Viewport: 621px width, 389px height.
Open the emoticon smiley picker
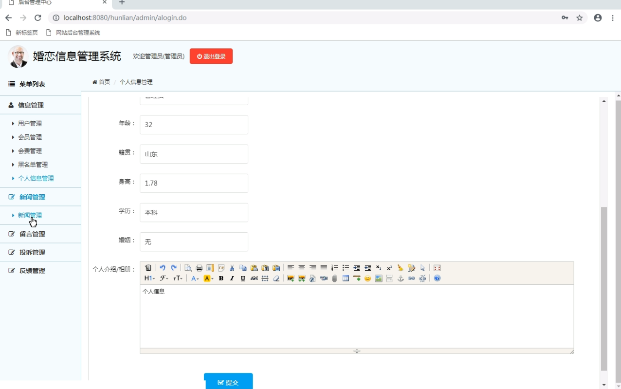(x=367, y=278)
